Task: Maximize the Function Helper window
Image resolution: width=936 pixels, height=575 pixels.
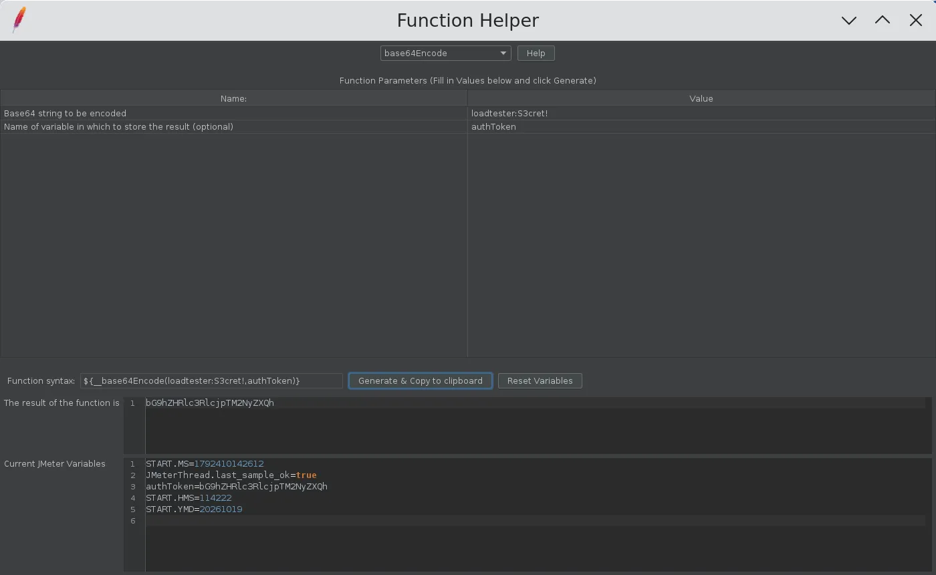Action: coord(883,21)
